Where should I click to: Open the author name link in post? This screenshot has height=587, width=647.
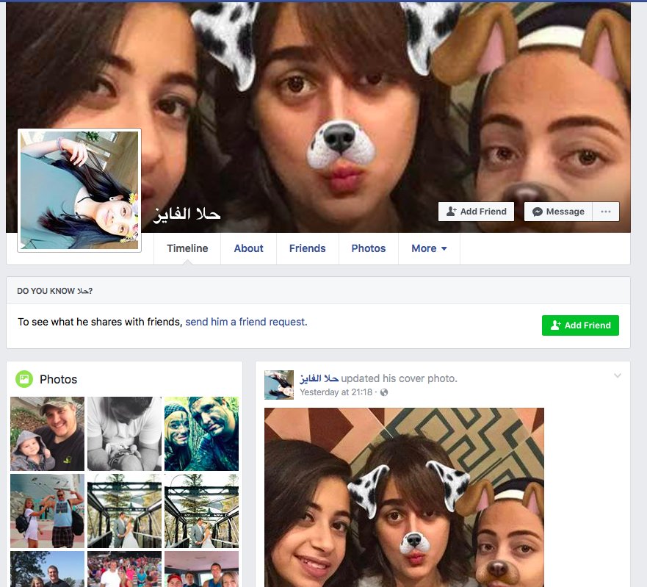pyautogui.click(x=319, y=378)
